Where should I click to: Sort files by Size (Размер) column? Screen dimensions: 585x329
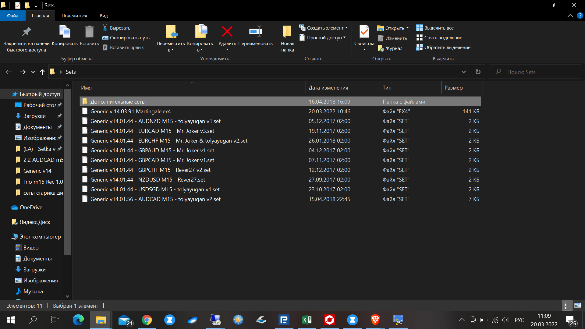click(462, 88)
